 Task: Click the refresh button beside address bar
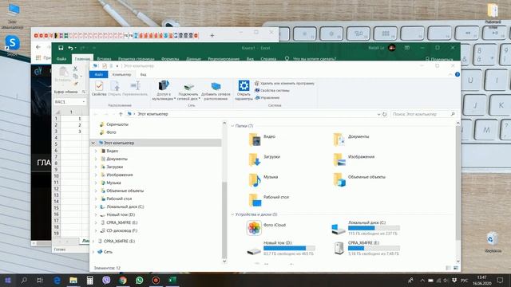385,114
